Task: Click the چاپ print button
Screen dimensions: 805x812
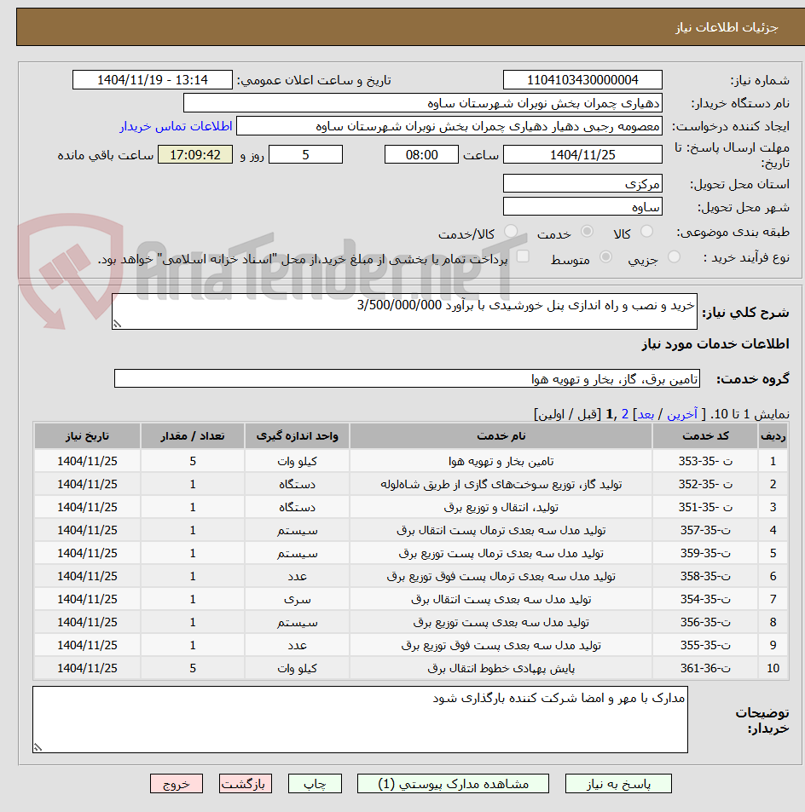Action: [315, 784]
